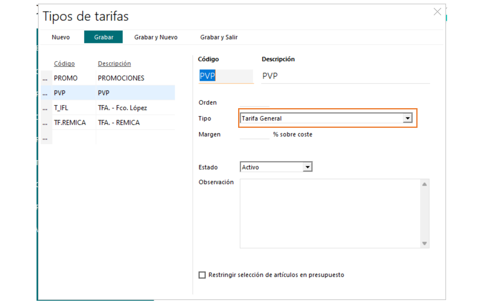This screenshot has height=304, width=498.
Task: Click ellipsis icon beside TF.REMICA row
Action: pos(45,123)
